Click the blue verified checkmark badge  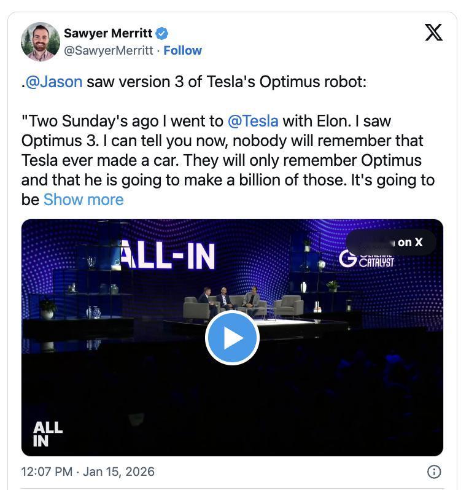pos(162,33)
